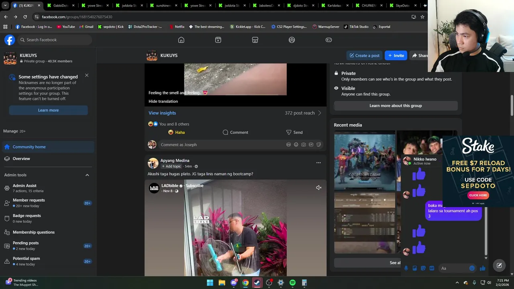Click the 'Comment as Joseph' field
This screenshot has height=289, width=514.
221,144
